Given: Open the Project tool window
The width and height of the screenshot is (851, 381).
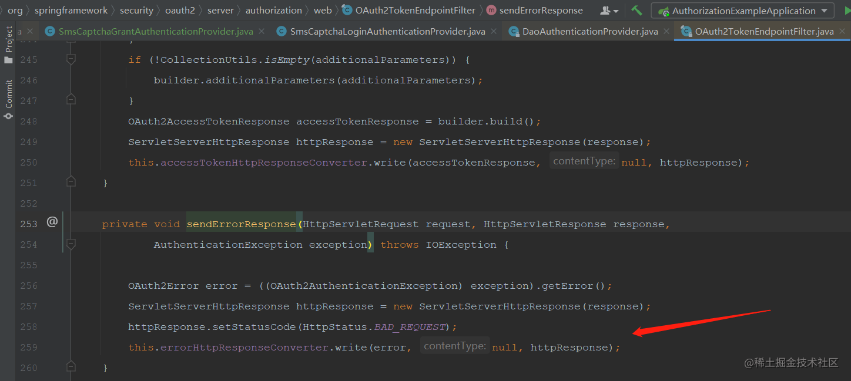Looking at the screenshot, I should [8, 44].
